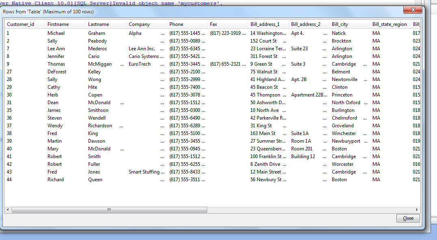Click the Bill_state_region column header

click(390, 24)
